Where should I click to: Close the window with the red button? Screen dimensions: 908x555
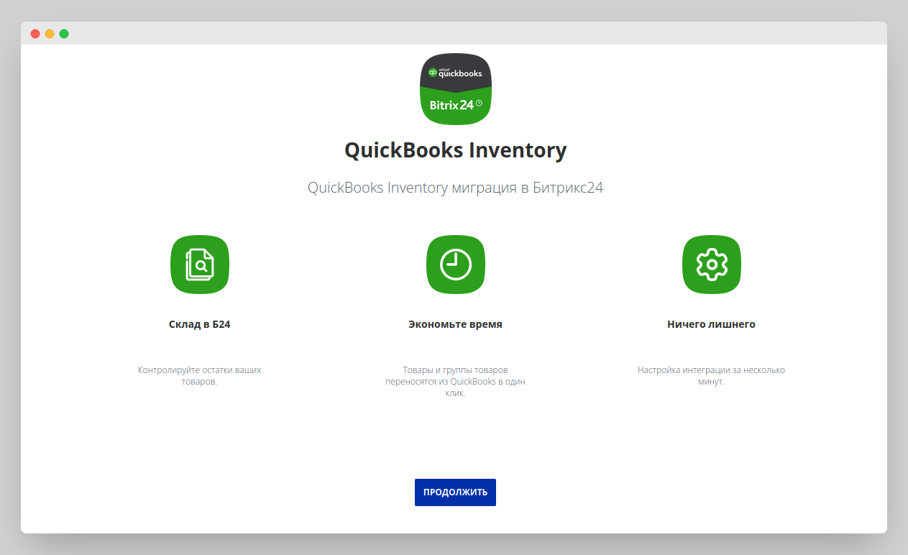pyautogui.click(x=35, y=34)
